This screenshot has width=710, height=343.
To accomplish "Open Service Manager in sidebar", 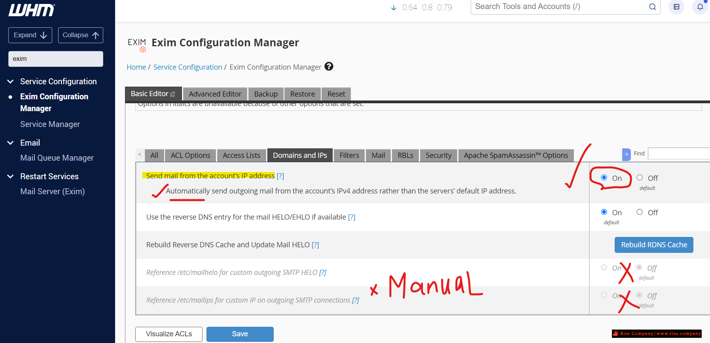I will (50, 124).
